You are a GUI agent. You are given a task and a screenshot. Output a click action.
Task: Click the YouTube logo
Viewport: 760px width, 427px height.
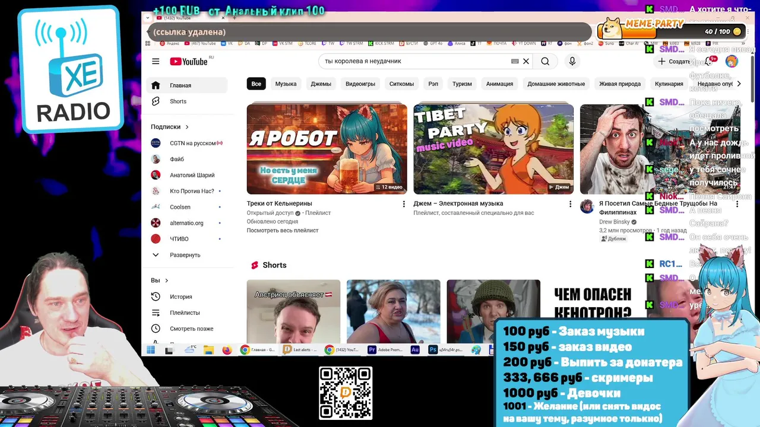(x=189, y=62)
